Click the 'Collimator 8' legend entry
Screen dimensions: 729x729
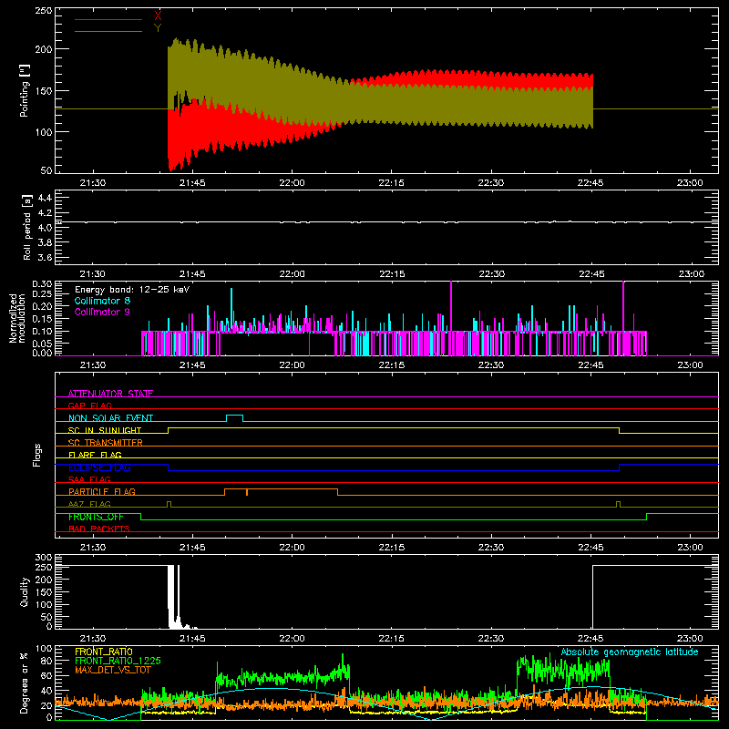102,301
